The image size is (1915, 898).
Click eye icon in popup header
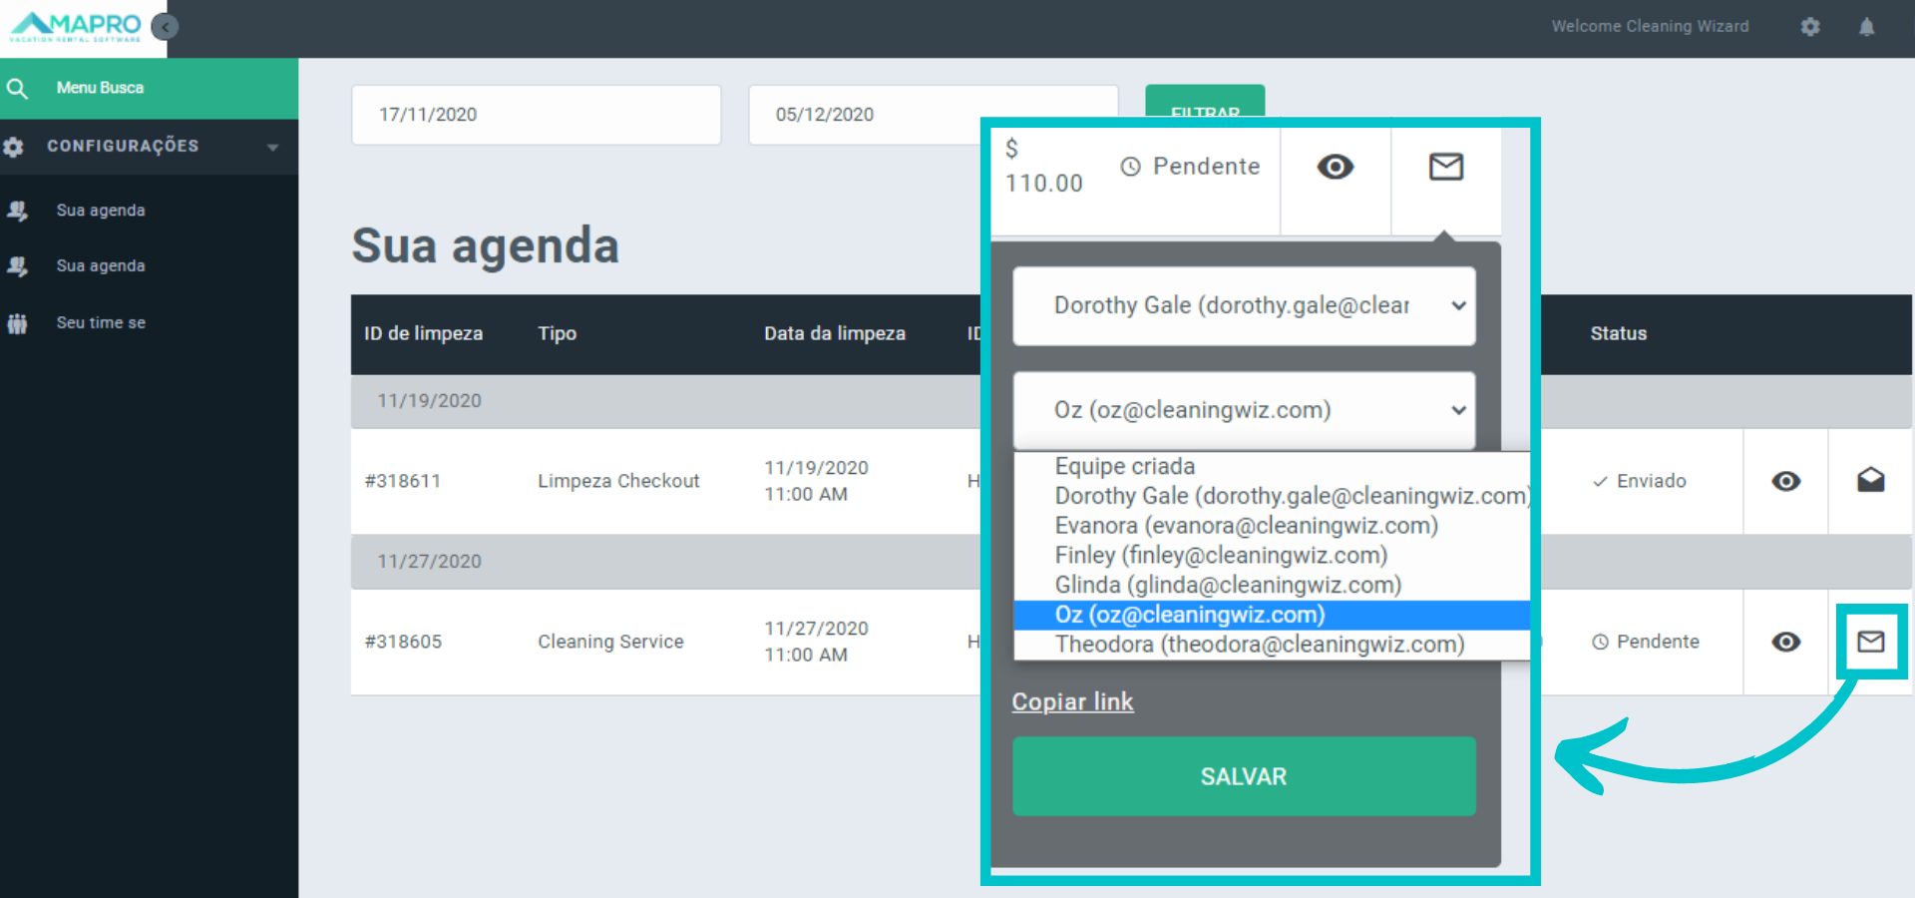[x=1335, y=167]
